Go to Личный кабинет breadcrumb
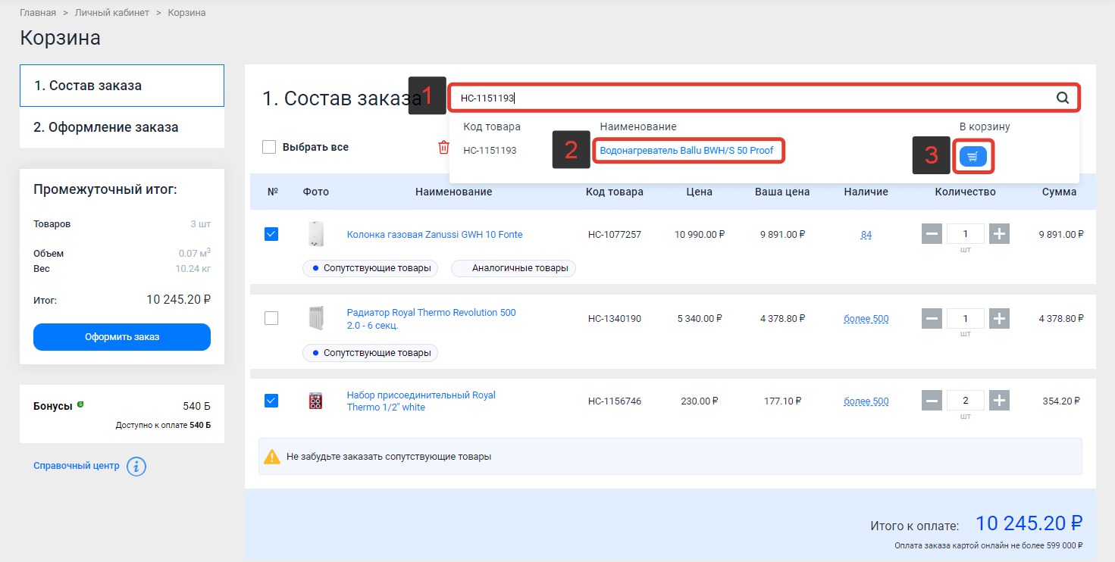The width and height of the screenshot is (1115, 562). point(112,13)
